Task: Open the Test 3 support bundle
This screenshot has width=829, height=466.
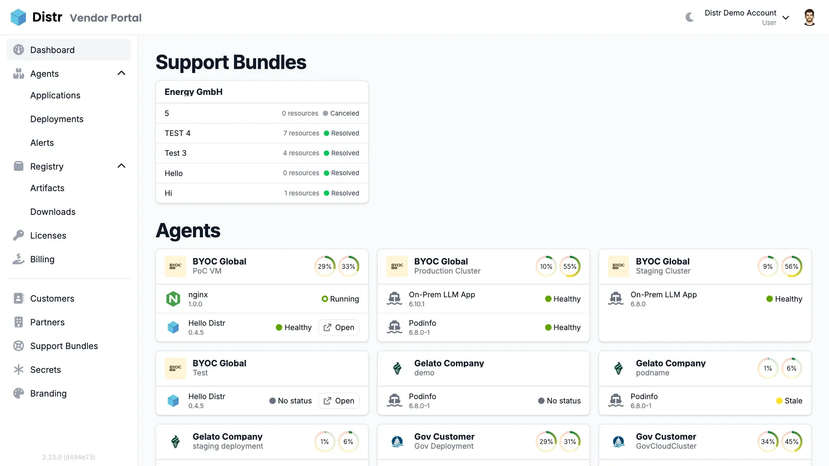Action: (x=262, y=153)
